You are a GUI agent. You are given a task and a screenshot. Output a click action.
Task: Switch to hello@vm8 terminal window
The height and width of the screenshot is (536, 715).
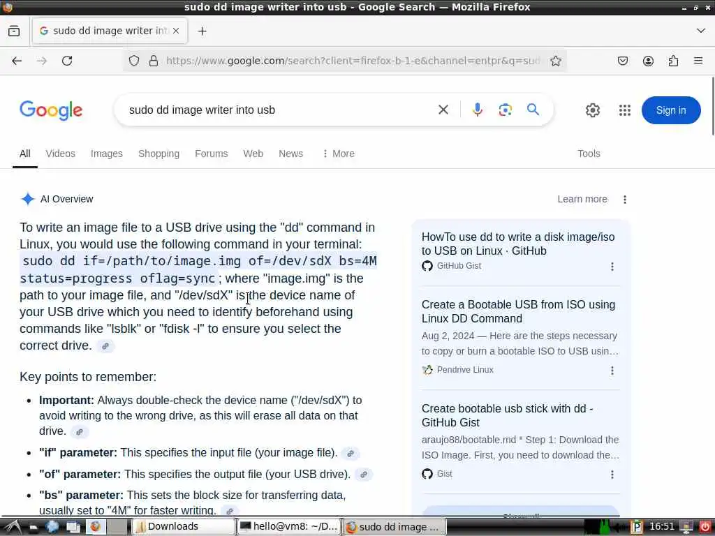[288, 527]
